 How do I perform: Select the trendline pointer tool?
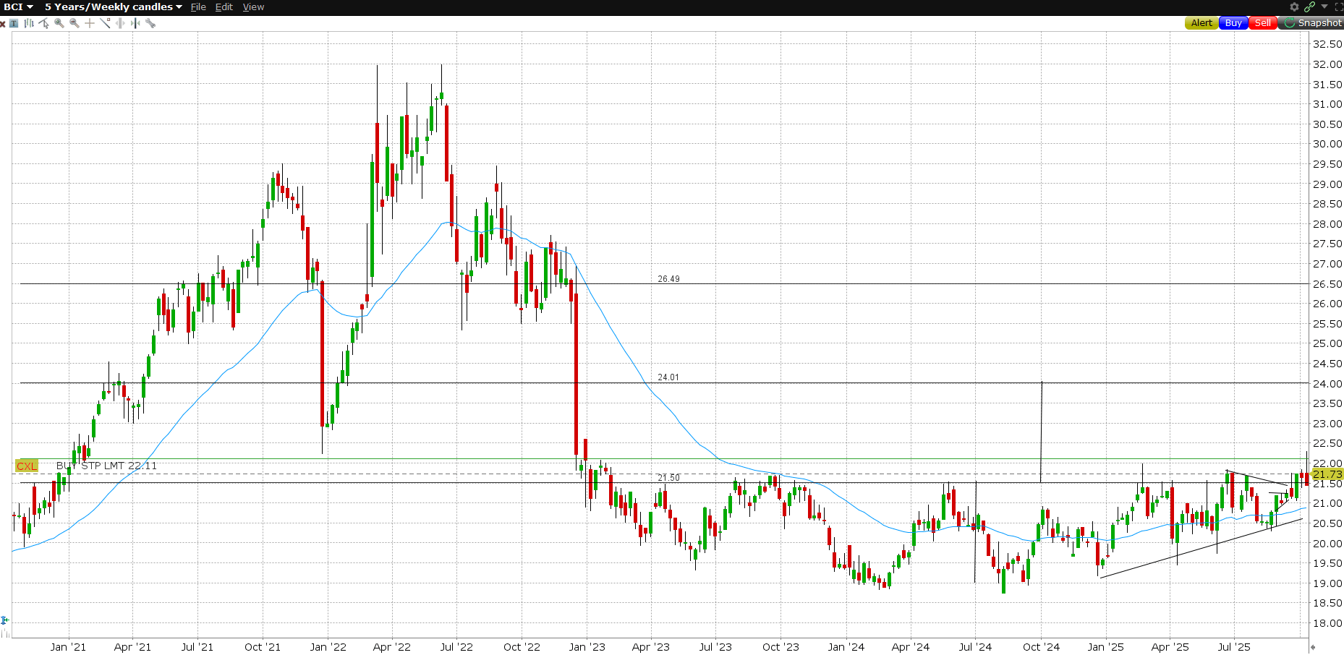44,23
